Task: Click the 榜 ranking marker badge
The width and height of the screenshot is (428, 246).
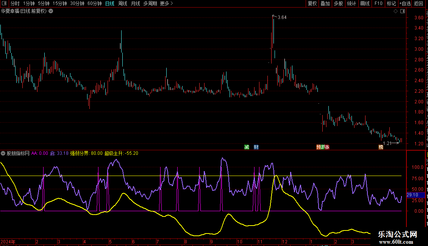Action: 381,147
